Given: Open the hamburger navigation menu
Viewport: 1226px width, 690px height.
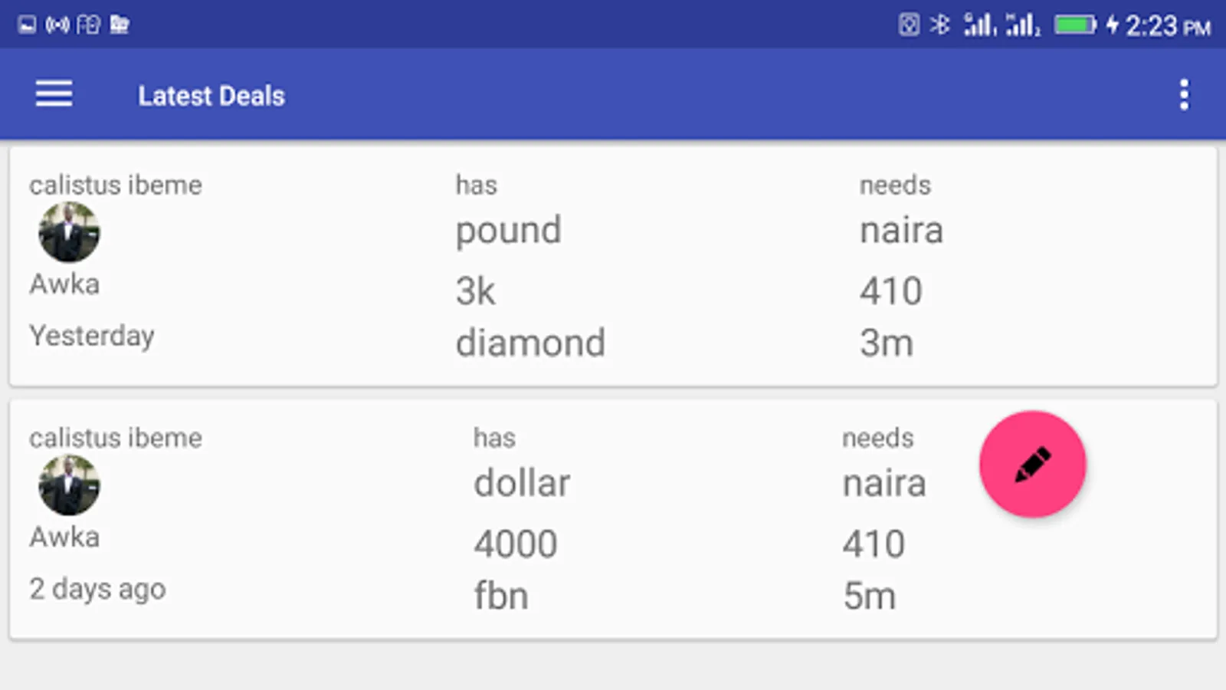Looking at the screenshot, I should (54, 94).
